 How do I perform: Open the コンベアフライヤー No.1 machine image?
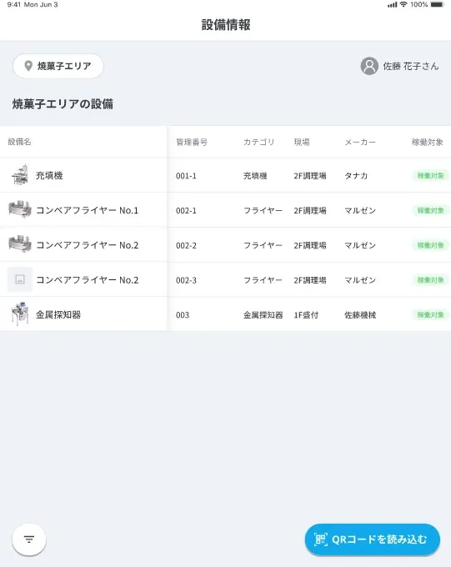click(20, 210)
